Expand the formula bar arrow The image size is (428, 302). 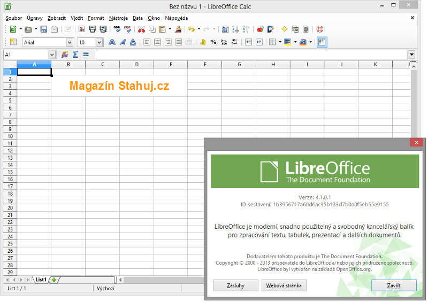pyautogui.click(x=411, y=55)
